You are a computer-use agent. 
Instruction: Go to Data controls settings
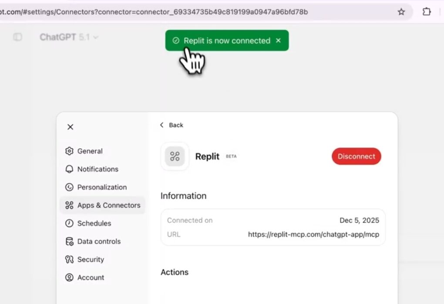pos(99,241)
